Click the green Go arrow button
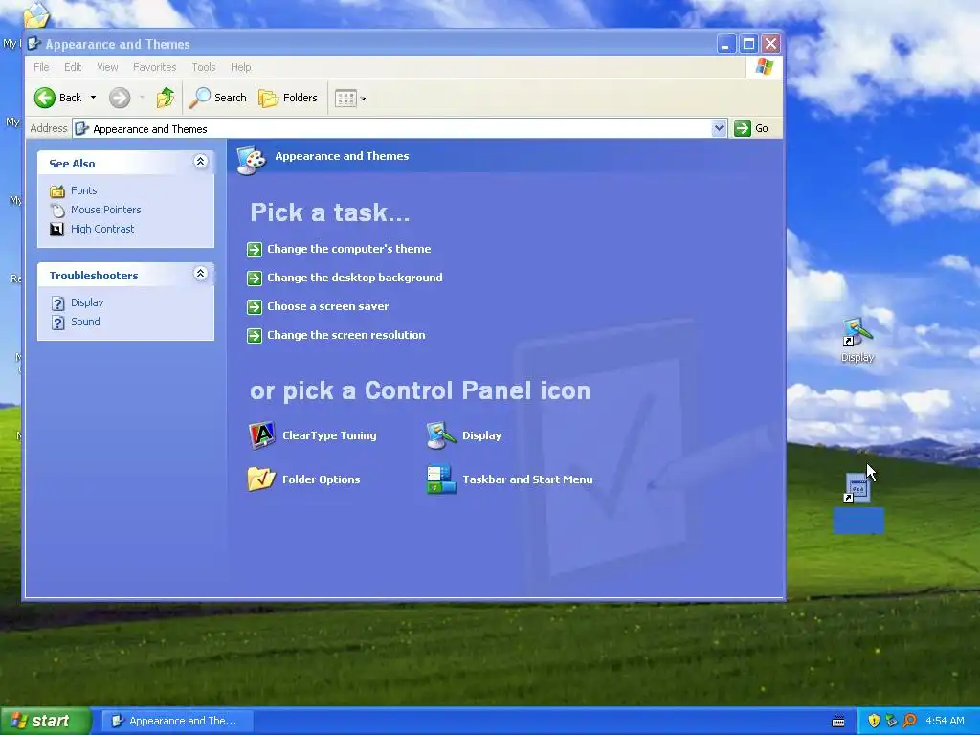Viewport: 980px width, 735px height. click(743, 128)
